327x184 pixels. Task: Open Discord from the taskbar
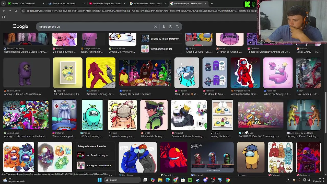[x=205, y=180]
